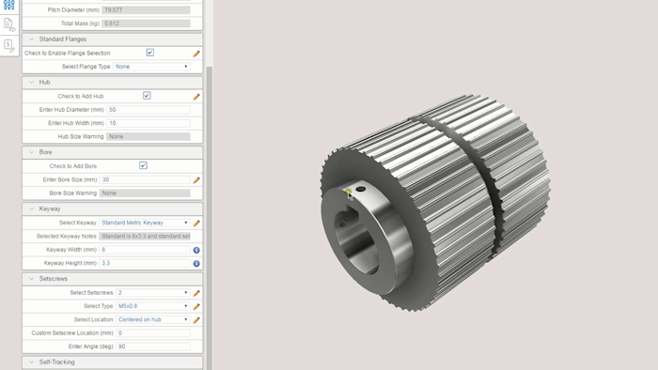
Task: Open Select Keyway dropdown showing Standard Metric Keyway
Action: tap(145, 223)
